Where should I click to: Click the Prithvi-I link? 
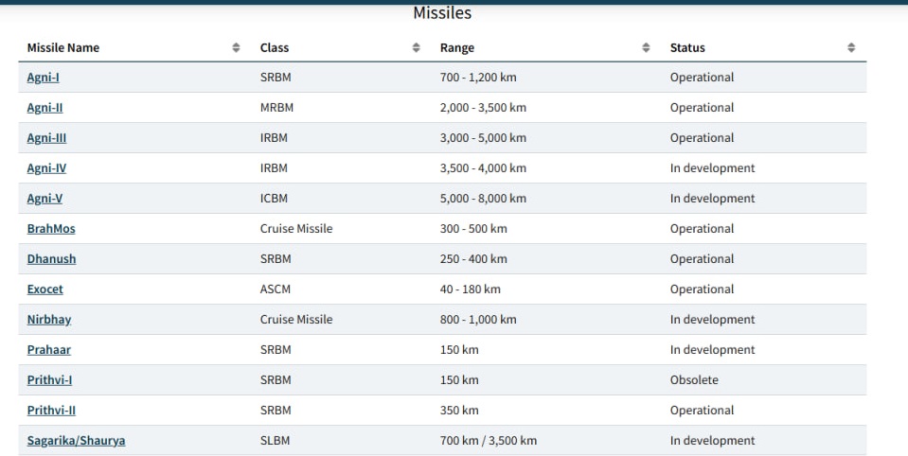tap(49, 380)
